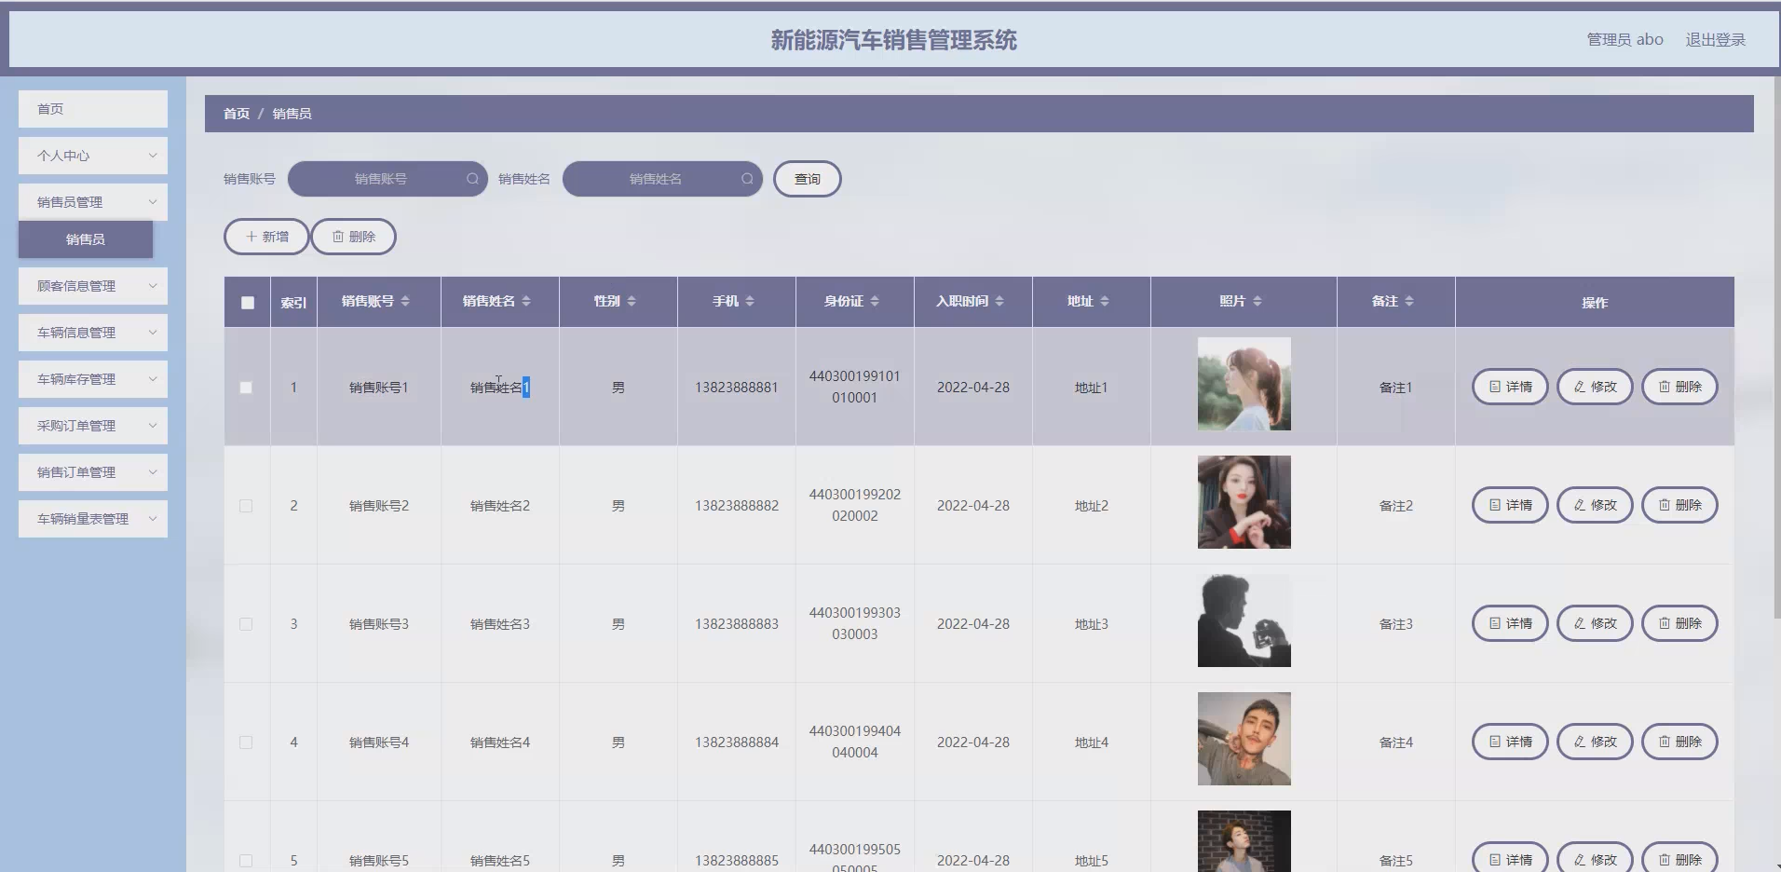Sort by 备注 column arrows
This screenshot has width=1781, height=872.
pos(1409,301)
